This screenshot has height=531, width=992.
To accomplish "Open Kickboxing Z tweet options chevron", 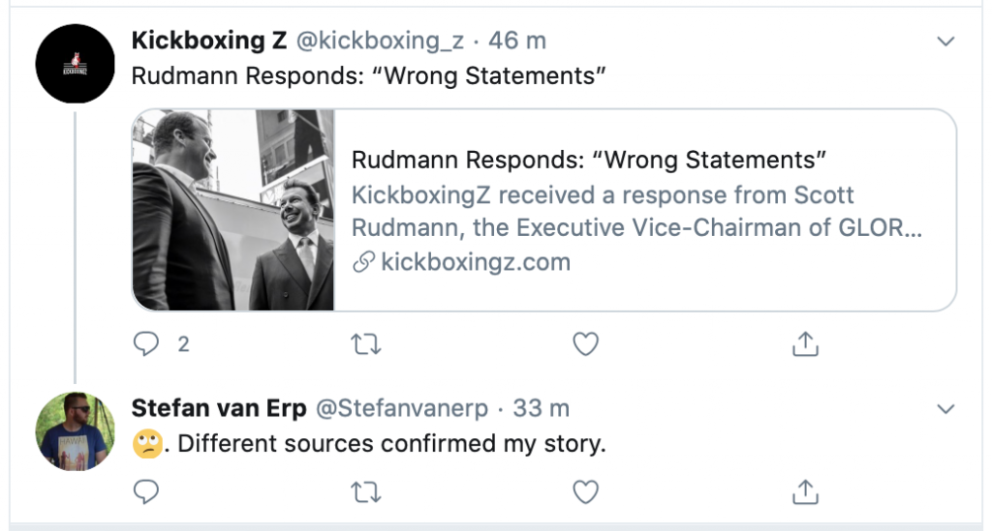I will 946,42.
